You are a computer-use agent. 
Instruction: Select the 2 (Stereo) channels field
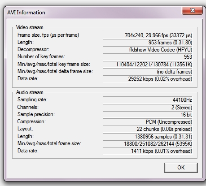click(148, 108)
